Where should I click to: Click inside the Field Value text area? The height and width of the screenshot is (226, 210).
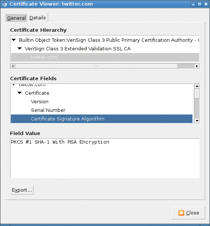click(105, 158)
